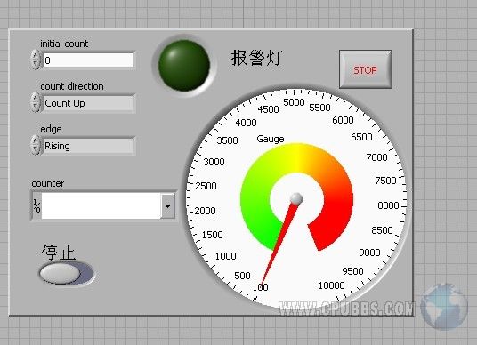Click the 5000 mark on the gauge
This screenshot has height=345, width=477.
coord(294,102)
